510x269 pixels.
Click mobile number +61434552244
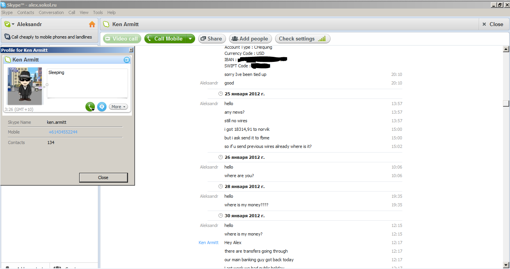(63, 132)
